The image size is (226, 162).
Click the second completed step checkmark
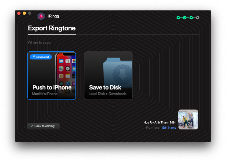(185, 18)
